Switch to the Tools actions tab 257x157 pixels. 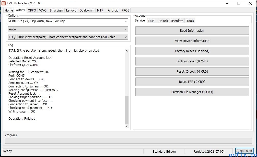190,21
